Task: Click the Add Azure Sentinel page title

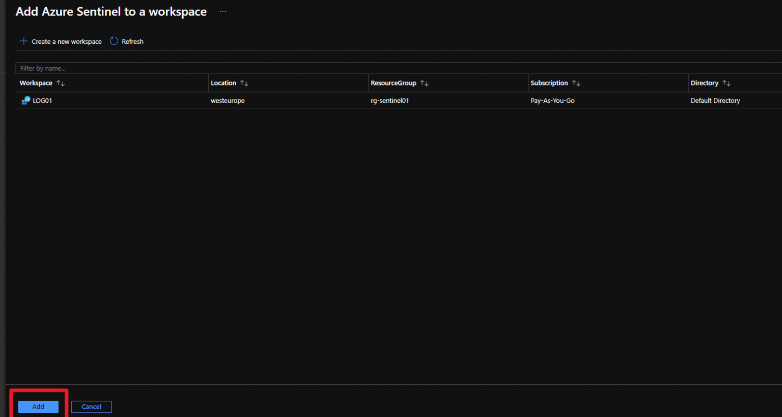Action: pyautogui.click(x=111, y=12)
